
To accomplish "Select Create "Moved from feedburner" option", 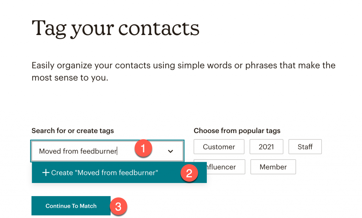I will (119, 172).
